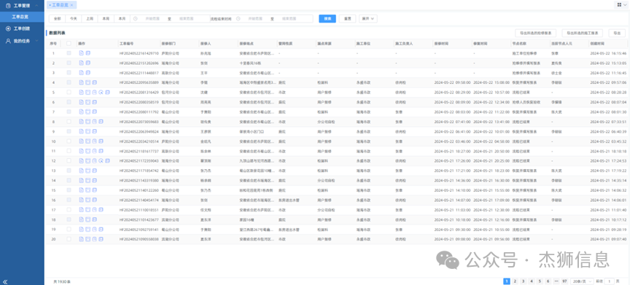Click the second action icon in row 8
Image resolution: width=630 pixels, height=285 pixels.
[x=87, y=122]
